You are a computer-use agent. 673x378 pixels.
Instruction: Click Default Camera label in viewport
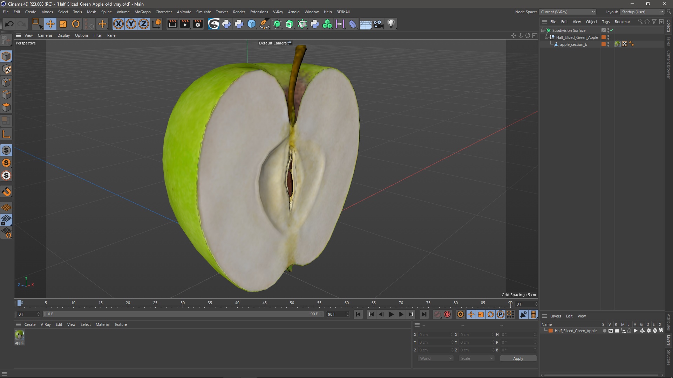pyautogui.click(x=273, y=43)
